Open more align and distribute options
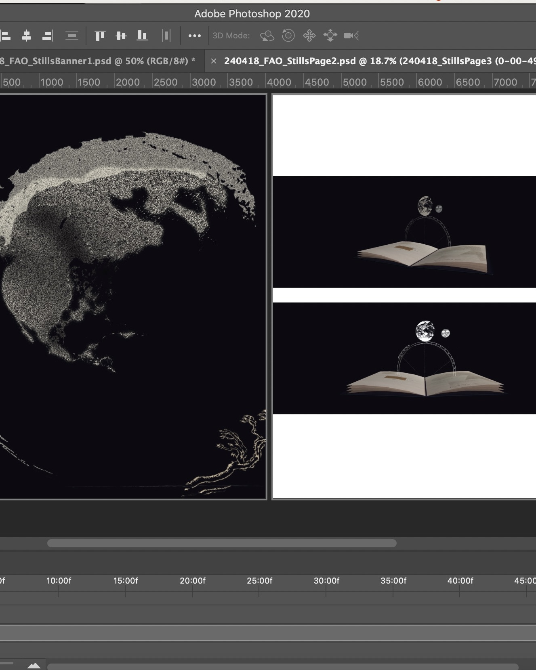Image resolution: width=536 pixels, height=670 pixels. pyautogui.click(x=195, y=36)
